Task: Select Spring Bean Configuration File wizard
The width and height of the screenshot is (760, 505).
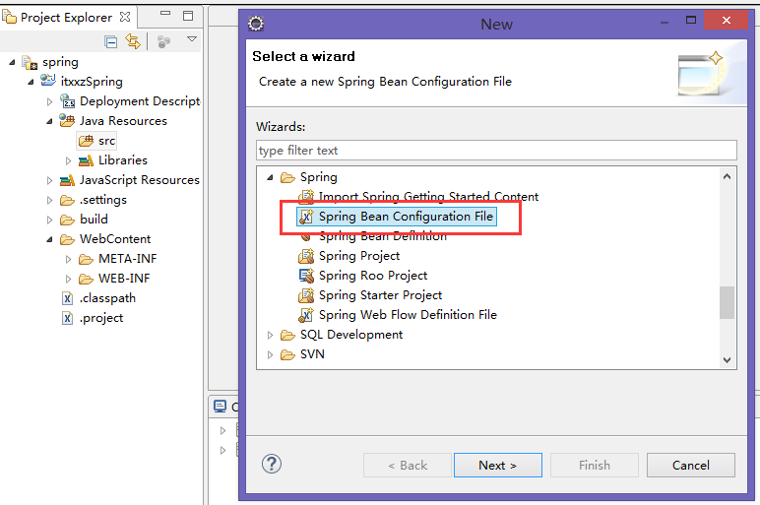Action: coord(406,217)
